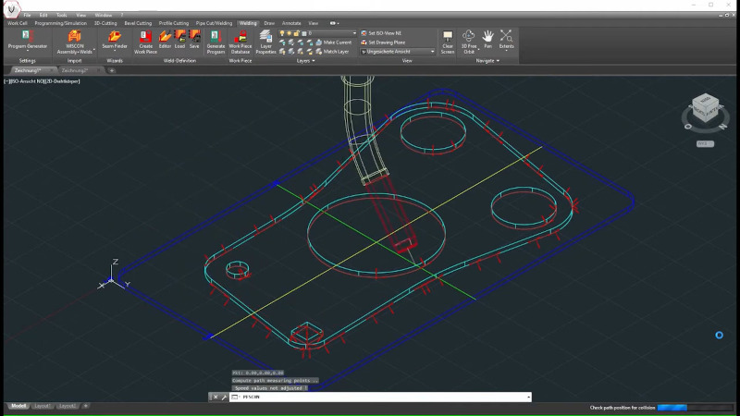740x416 pixels.
Task: Add new drawing tab with plus button
Action: (x=112, y=70)
